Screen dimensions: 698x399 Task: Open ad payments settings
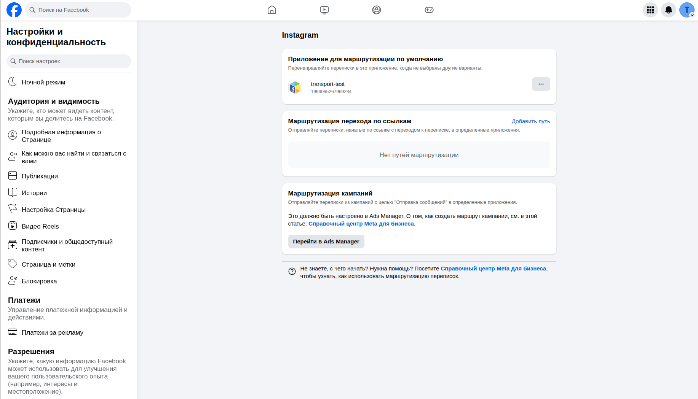tap(69, 332)
